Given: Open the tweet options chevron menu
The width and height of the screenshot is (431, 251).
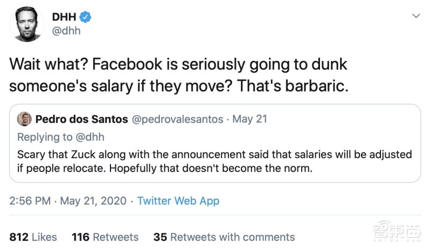Looking at the screenshot, I should click(415, 17).
